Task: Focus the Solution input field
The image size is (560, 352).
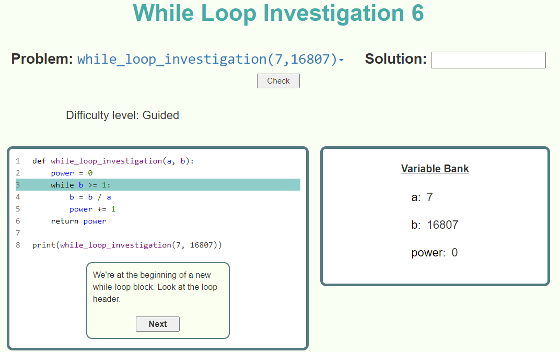Action: pos(488,60)
